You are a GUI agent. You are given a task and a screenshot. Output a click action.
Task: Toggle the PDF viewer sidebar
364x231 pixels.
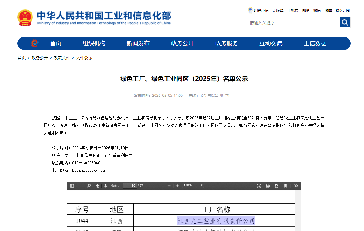(72, 186)
